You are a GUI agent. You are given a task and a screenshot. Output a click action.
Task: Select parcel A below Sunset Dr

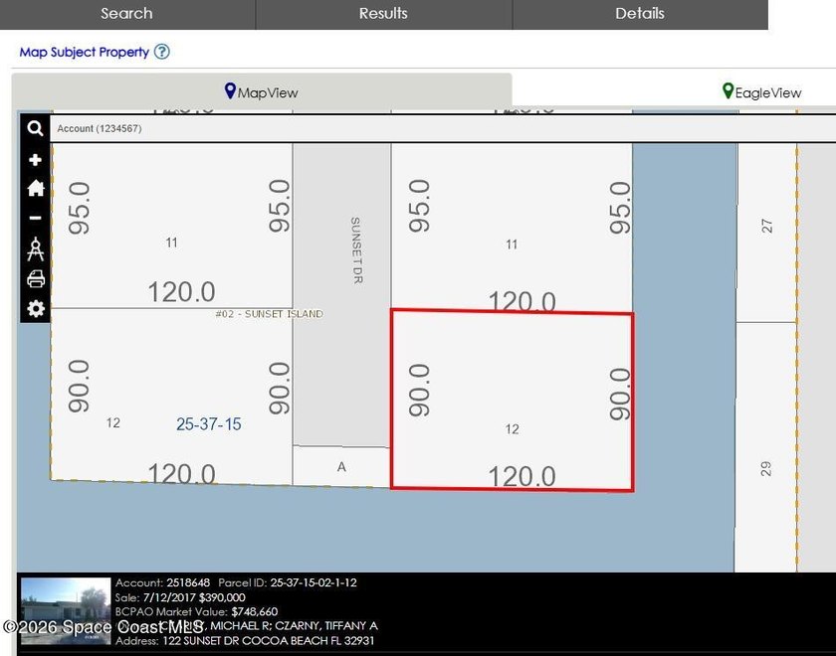point(341,466)
